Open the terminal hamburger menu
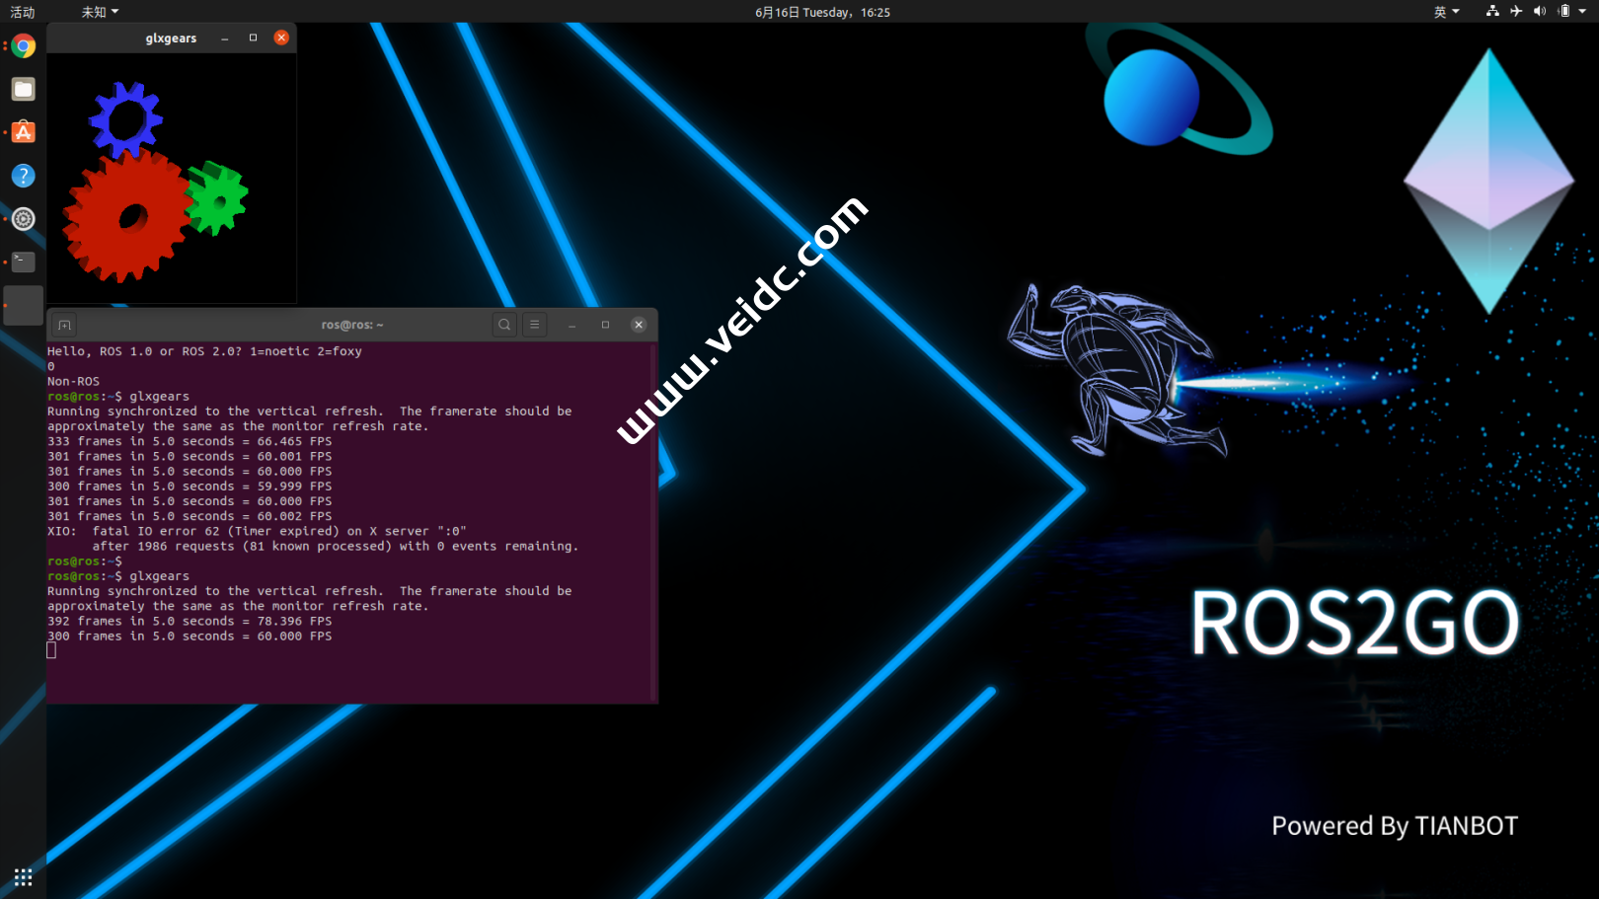This screenshot has height=899, width=1599. coord(535,325)
